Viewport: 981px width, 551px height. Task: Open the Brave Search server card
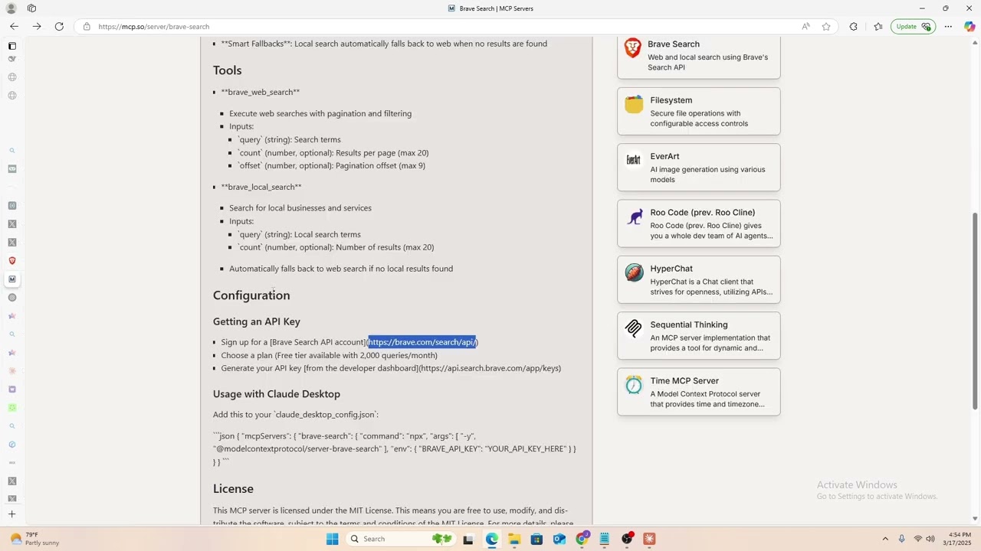pyautogui.click(x=699, y=57)
